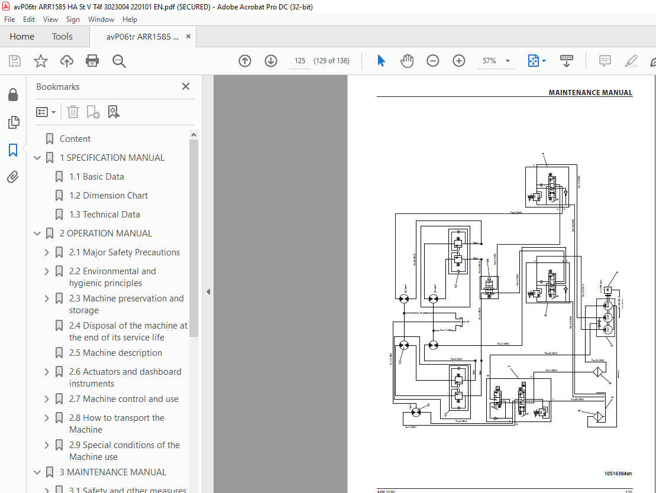Toggle the Bookmarks sidebar panel icon
The image size is (656, 493).
click(13, 150)
